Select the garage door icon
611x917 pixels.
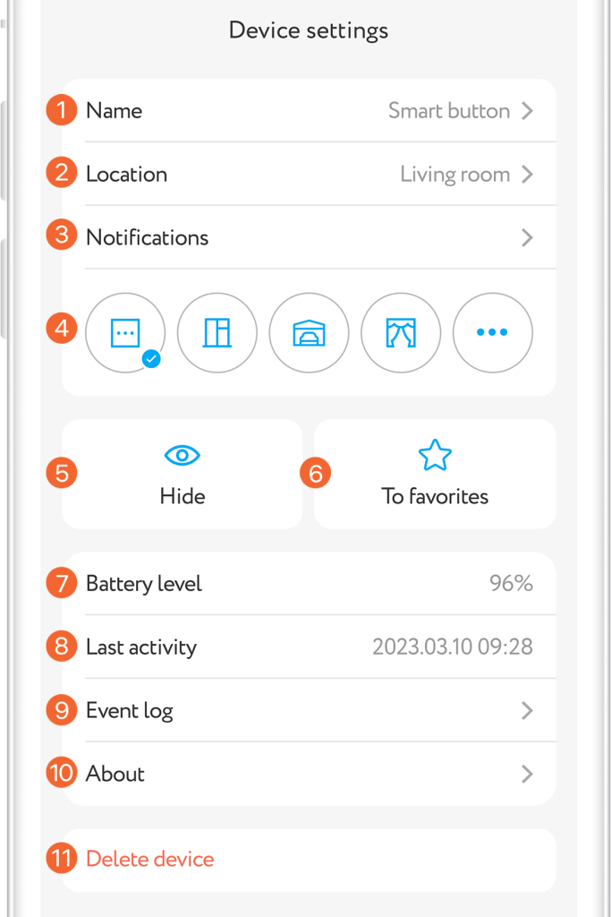pos(309,332)
